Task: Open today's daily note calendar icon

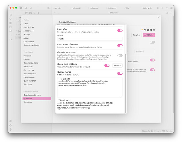Action: tap(11, 27)
